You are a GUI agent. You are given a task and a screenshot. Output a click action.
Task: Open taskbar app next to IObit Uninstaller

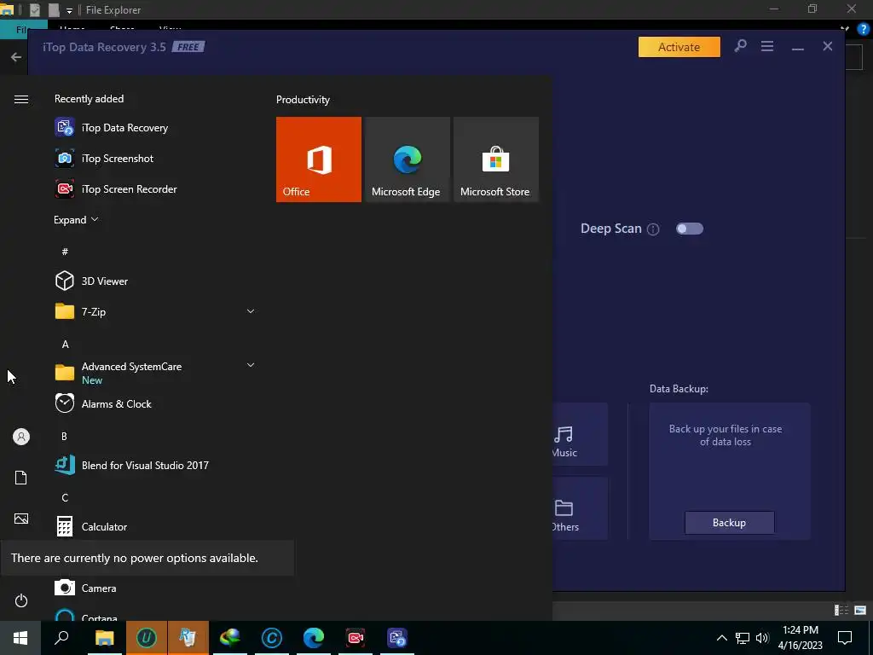188,638
